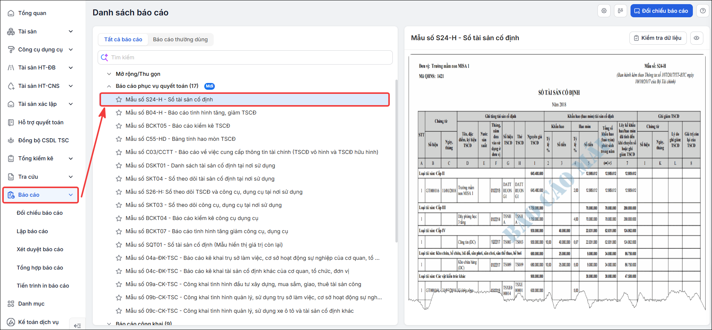This screenshot has width=712, height=330.
Task: Switch to Tất cả báo cáo tab
Action: [x=123, y=39]
